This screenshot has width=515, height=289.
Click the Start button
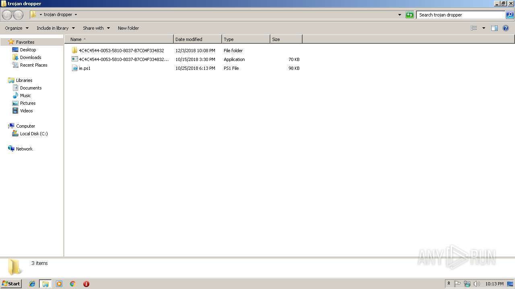(x=11, y=284)
